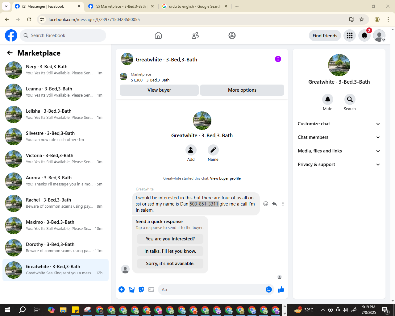Open Windows Start menu
The image size is (395, 316).
click(x=7, y=310)
